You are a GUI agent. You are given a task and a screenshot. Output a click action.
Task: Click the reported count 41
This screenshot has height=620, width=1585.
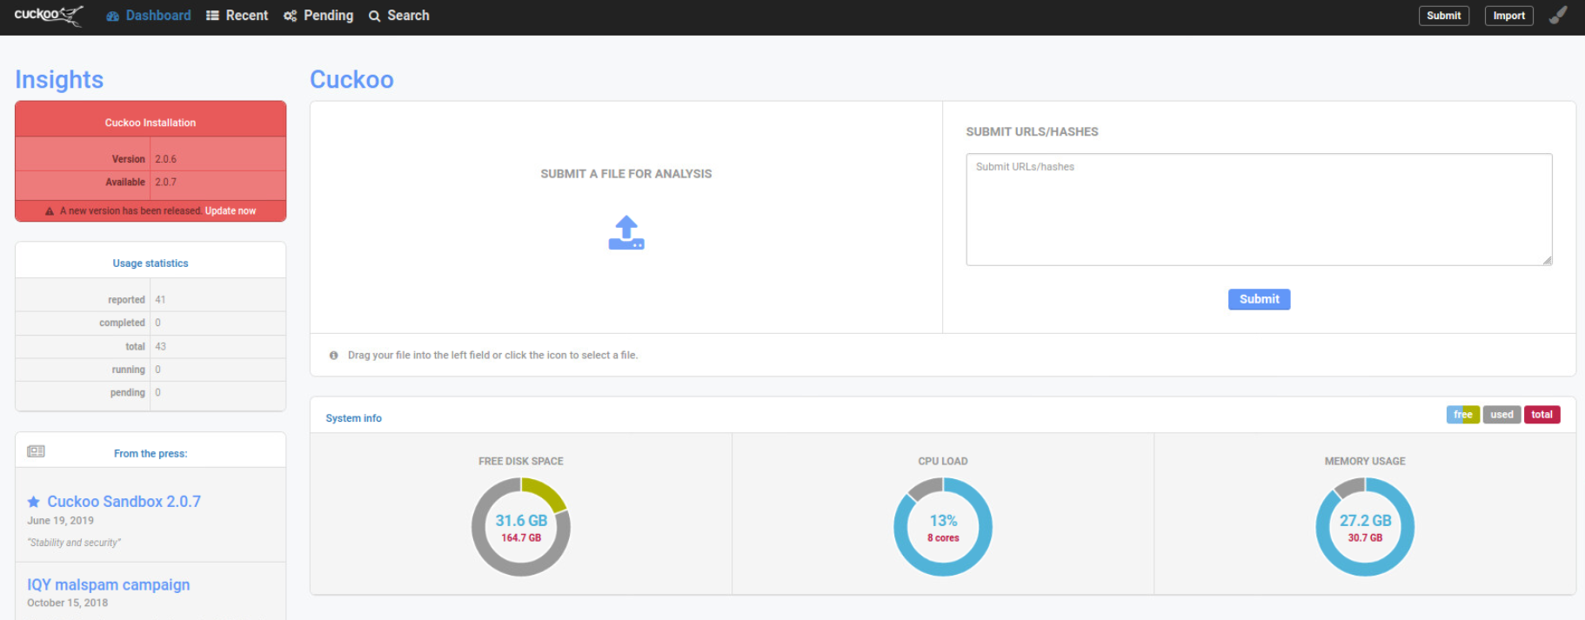(160, 300)
